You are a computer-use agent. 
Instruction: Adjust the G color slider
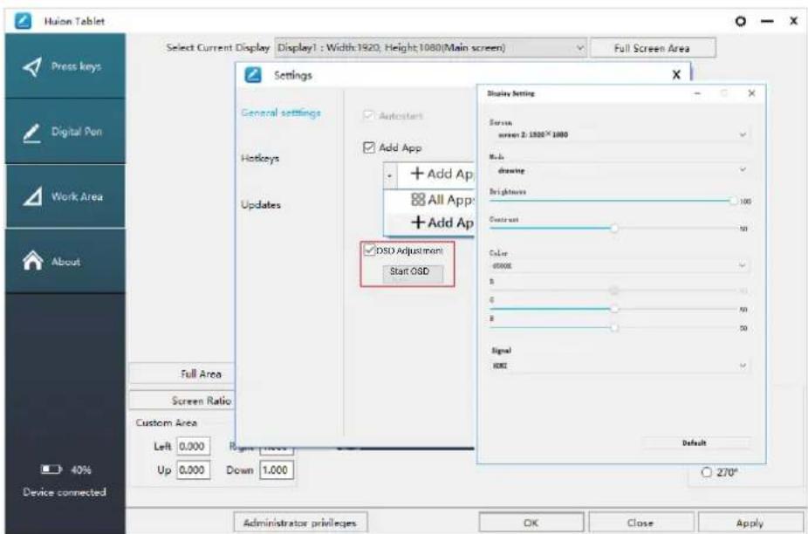[x=613, y=309]
